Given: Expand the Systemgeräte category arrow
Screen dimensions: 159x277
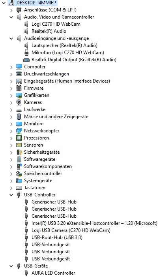Looking at the screenshot, I should [x=11, y=181].
